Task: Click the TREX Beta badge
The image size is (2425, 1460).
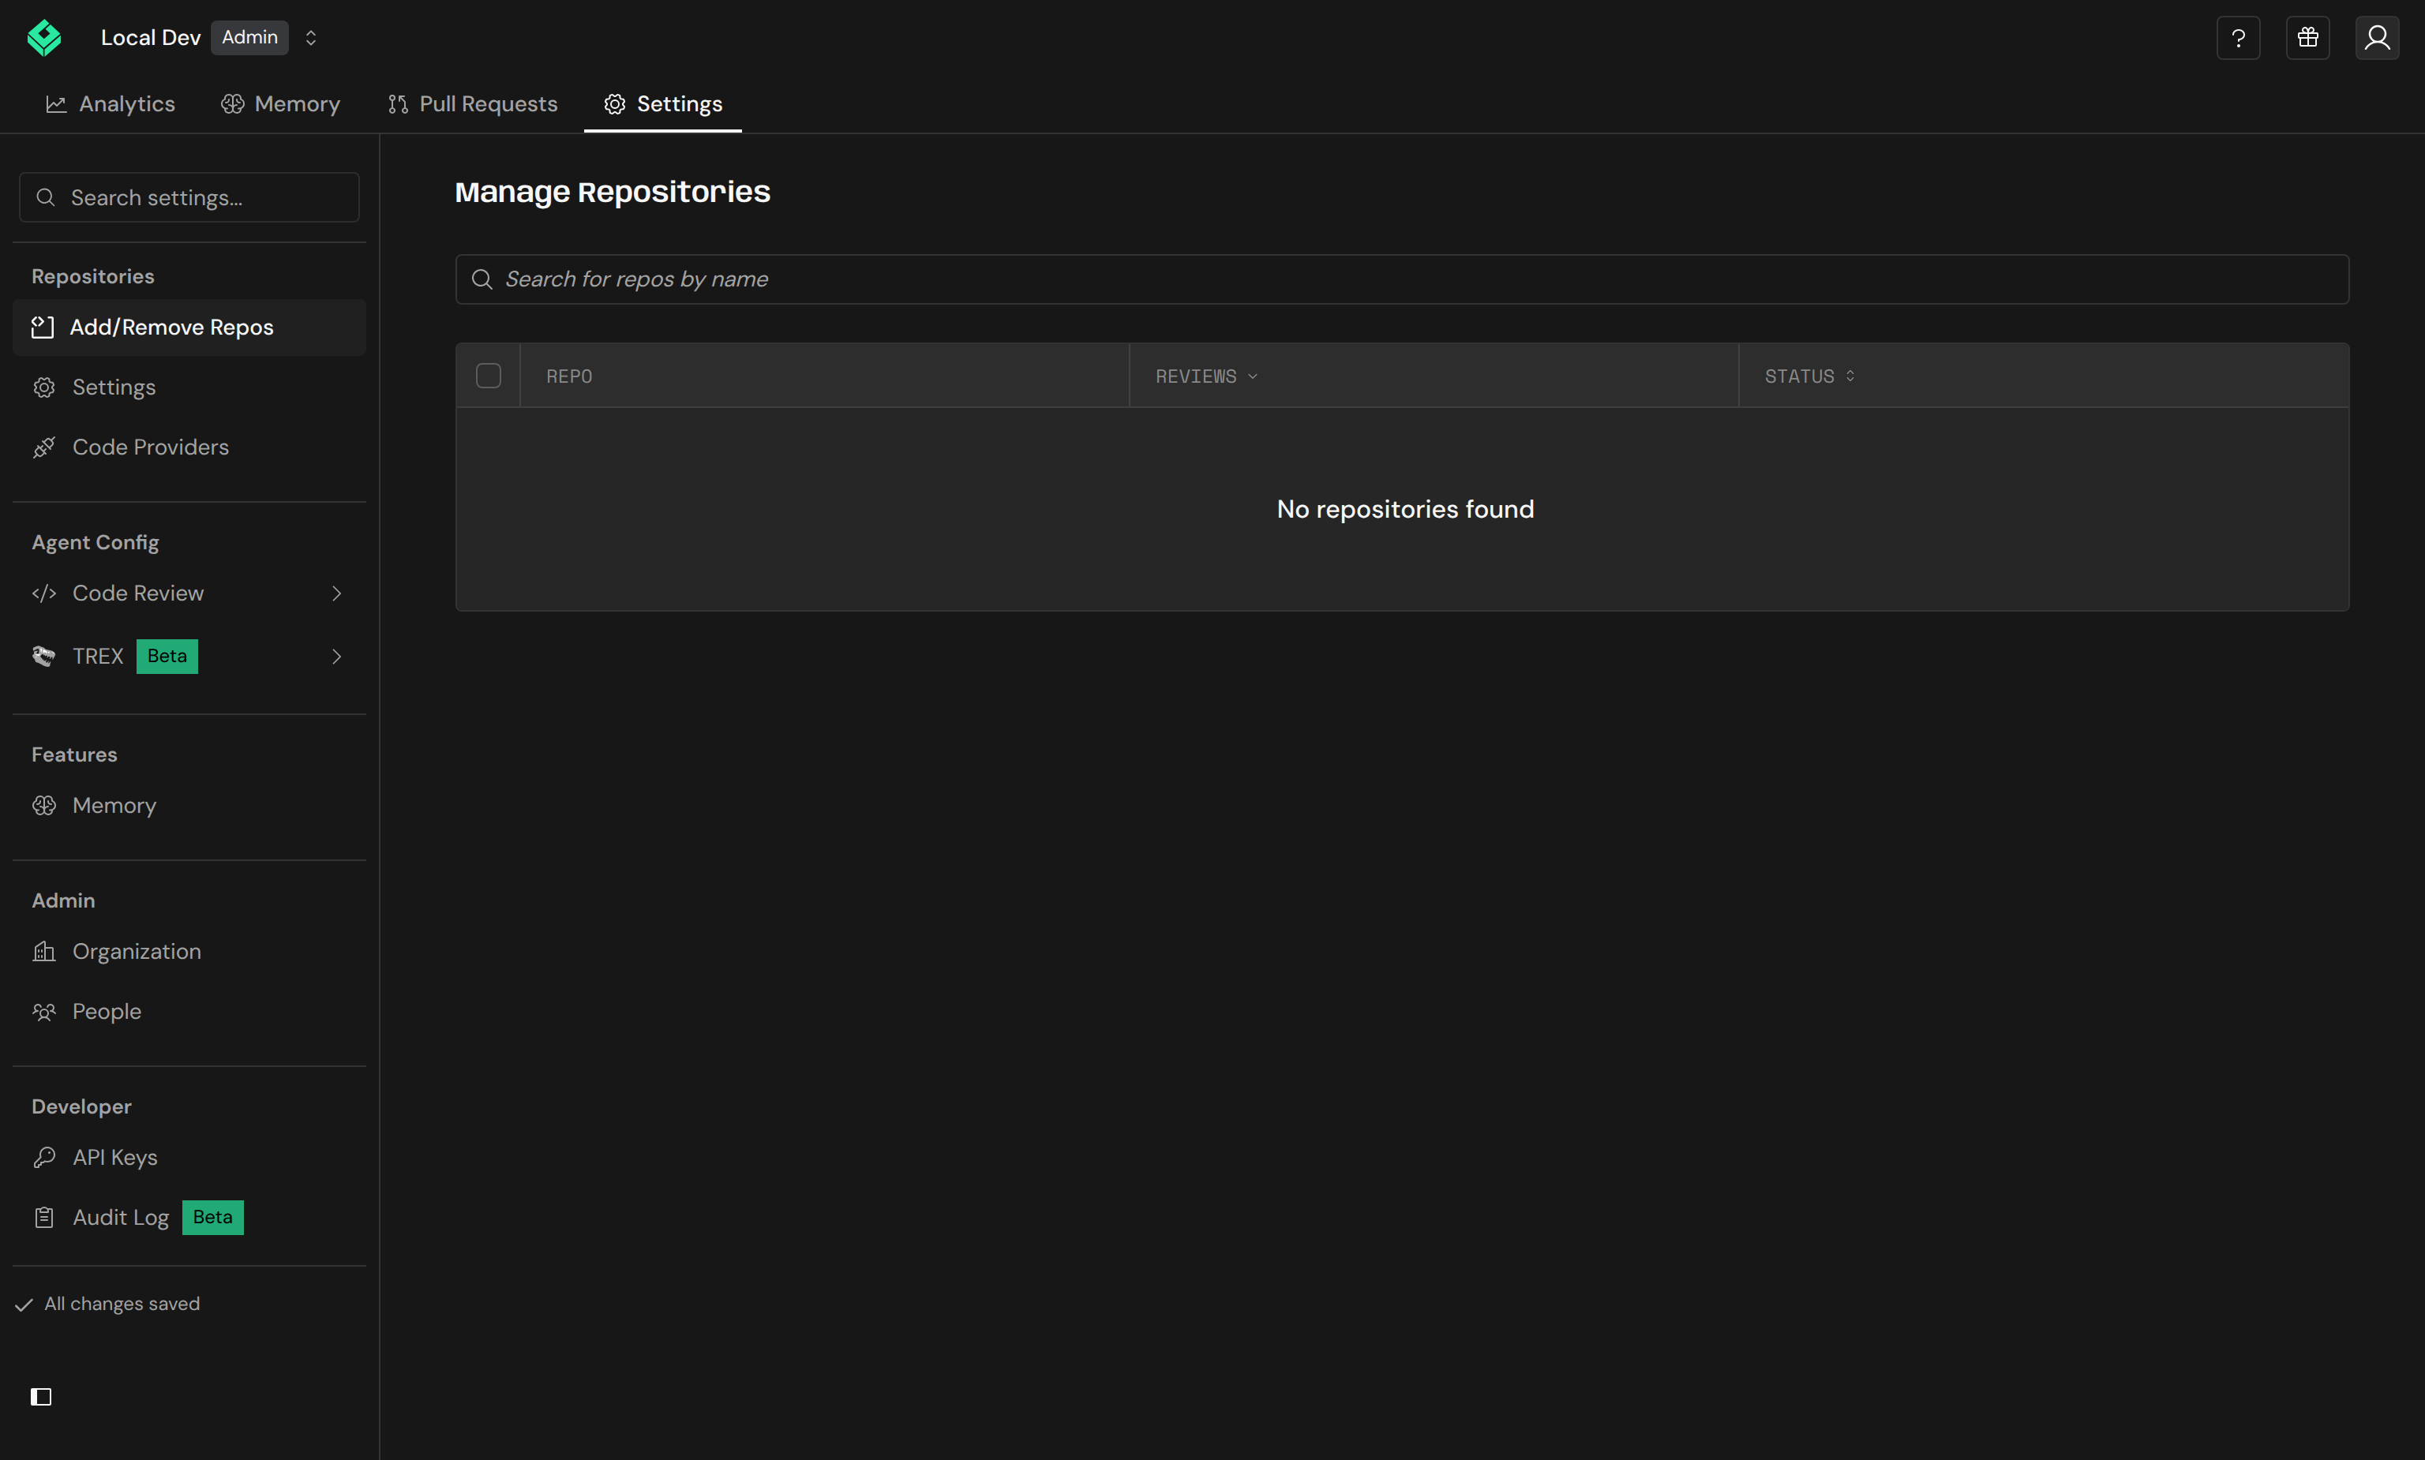Action: (167, 657)
